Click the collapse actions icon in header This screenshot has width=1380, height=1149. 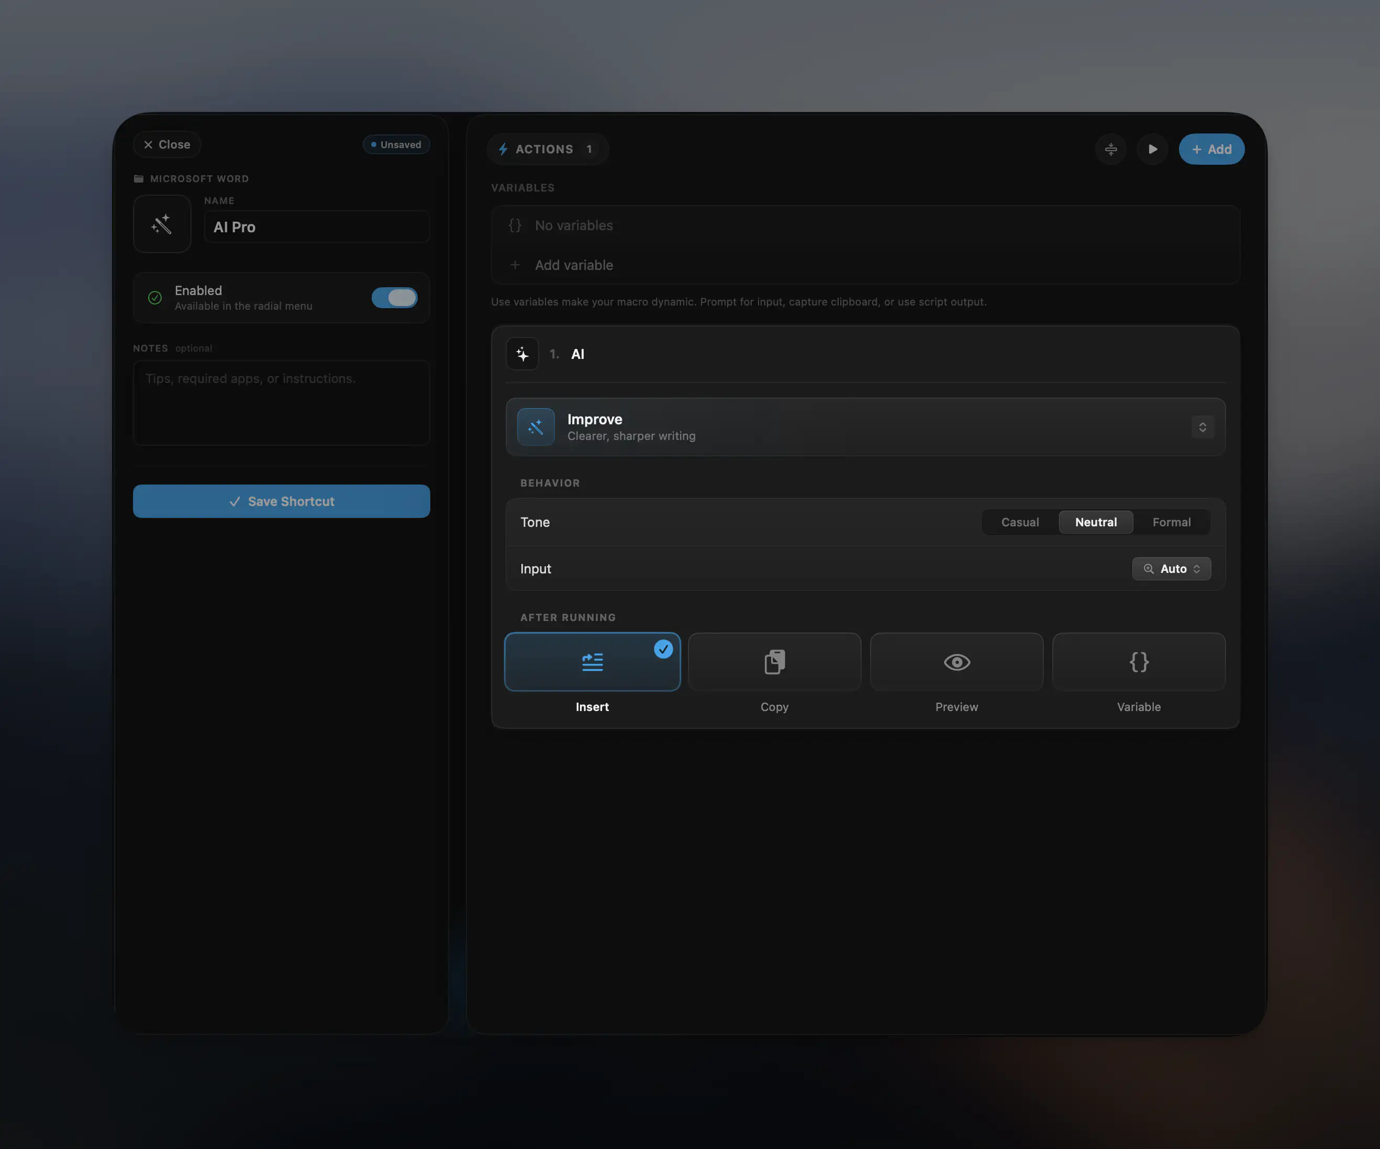click(1110, 149)
